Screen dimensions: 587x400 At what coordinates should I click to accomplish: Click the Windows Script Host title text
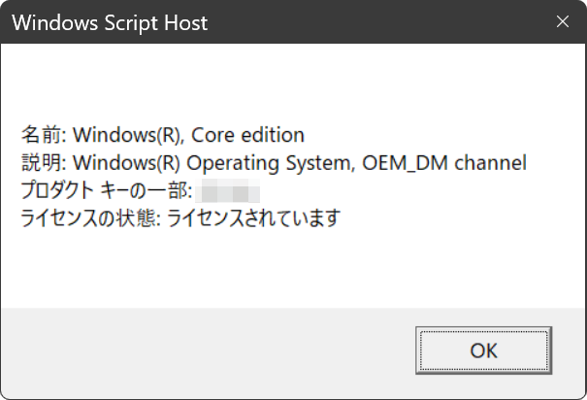tap(110, 21)
